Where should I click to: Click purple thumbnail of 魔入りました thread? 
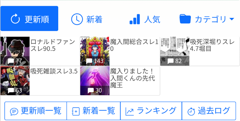click(95, 81)
